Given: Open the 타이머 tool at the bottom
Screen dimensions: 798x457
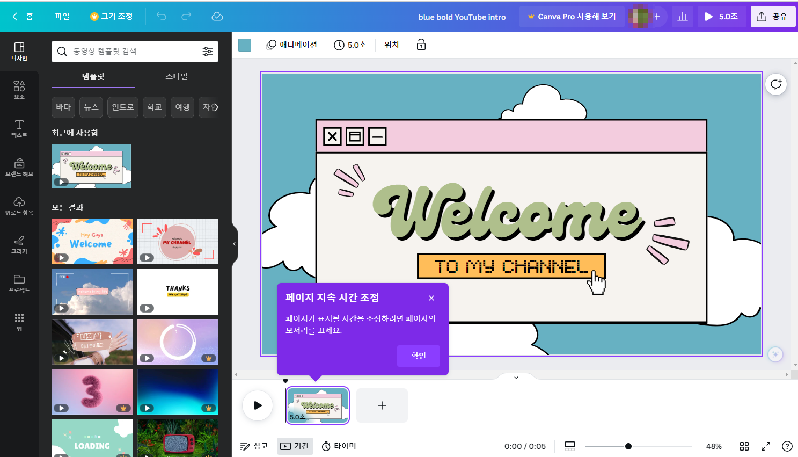Looking at the screenshot, I should pyautogui.click(x=338, y=446).
